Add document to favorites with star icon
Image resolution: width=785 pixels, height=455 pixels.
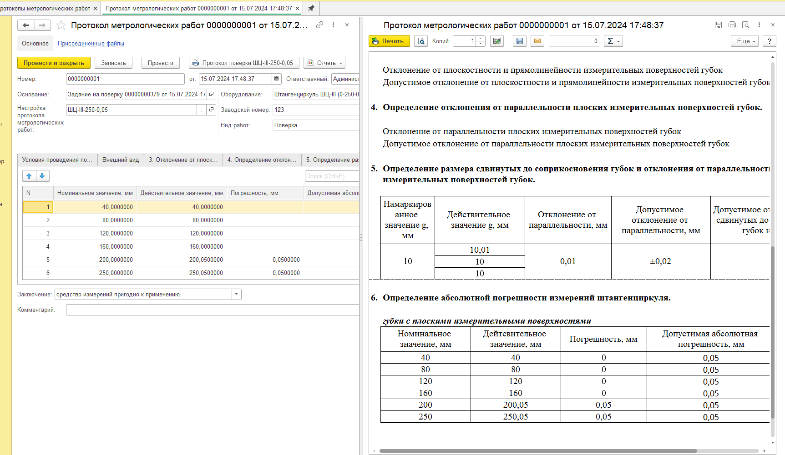pyautogui.click(x=61, y=25)
